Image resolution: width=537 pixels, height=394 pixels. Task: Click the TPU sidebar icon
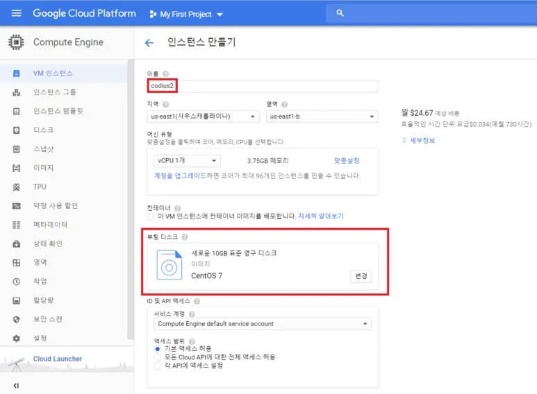tap(16, 187)
